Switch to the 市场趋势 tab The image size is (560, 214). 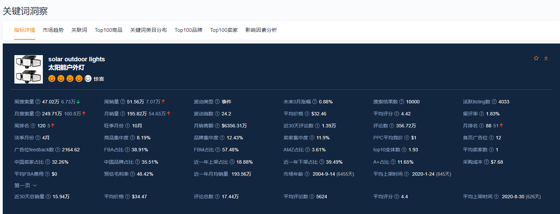(53, 30)
